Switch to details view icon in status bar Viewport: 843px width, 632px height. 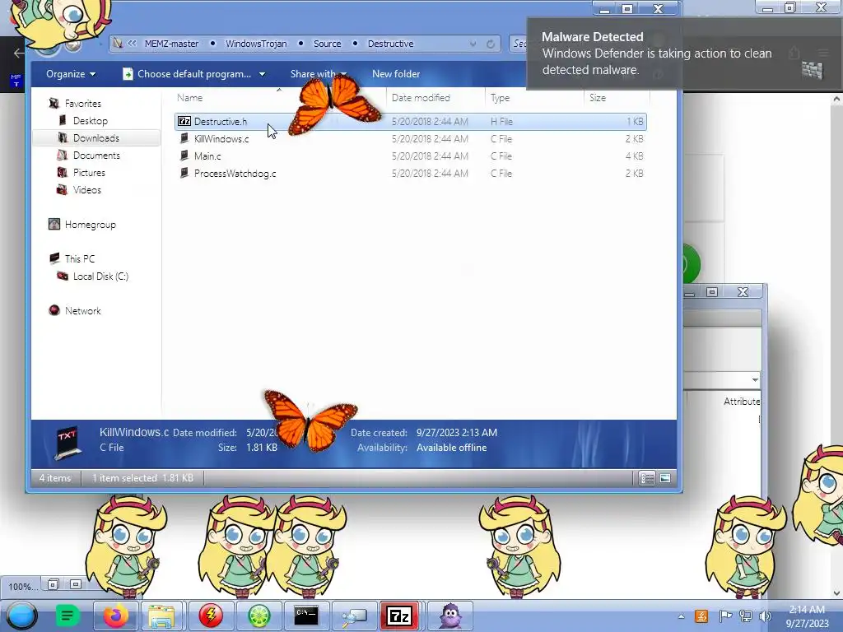click(647, 478)
